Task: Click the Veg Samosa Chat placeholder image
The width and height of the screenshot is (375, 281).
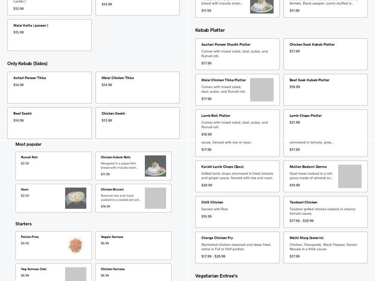Action: coord(75,274)
